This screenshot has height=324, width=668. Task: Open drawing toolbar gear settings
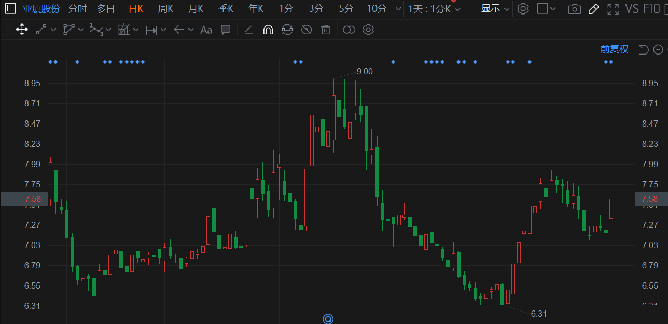tap(368, 30)
